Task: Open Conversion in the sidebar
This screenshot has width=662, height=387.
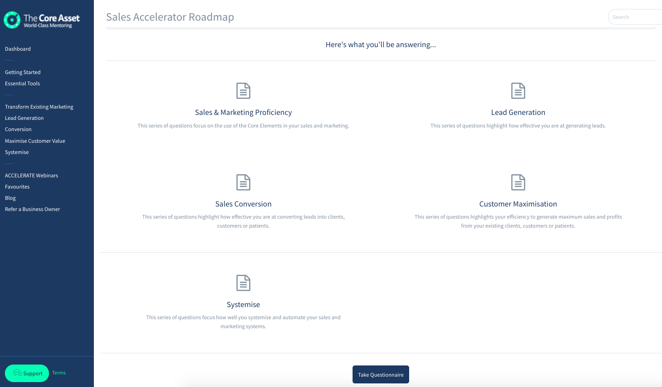Action: coord(18,129)
